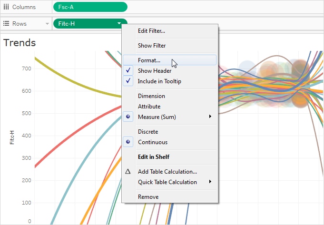Click the 400 axis tick label
Screen dimensions: 324x225
[27, 136]
